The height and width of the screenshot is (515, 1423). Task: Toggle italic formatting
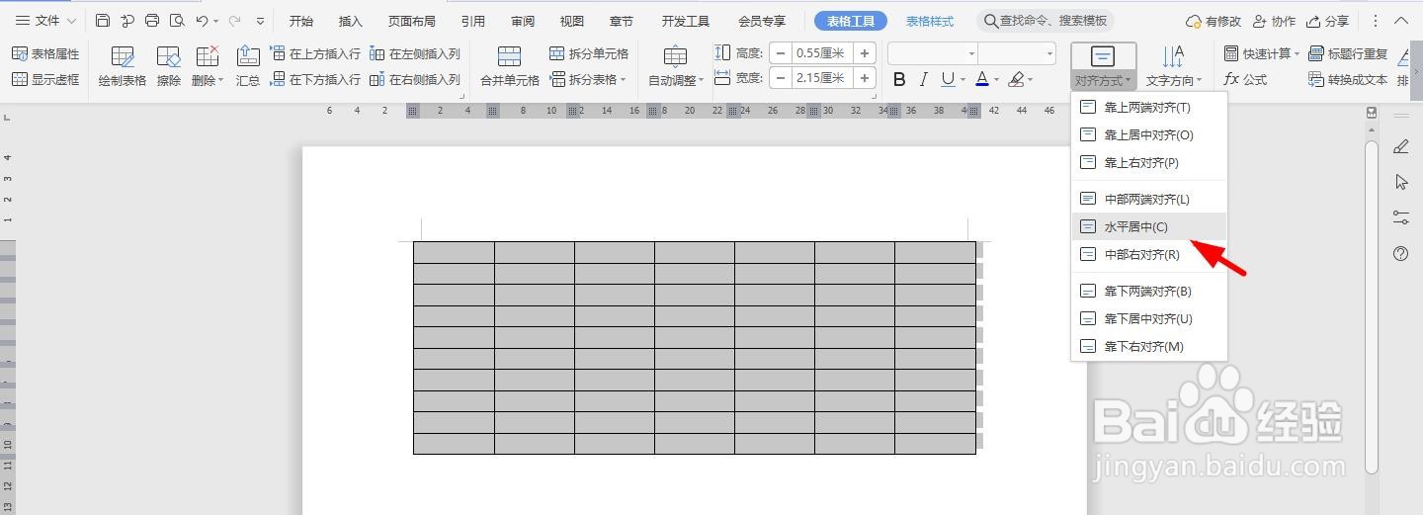coord(923,79)
